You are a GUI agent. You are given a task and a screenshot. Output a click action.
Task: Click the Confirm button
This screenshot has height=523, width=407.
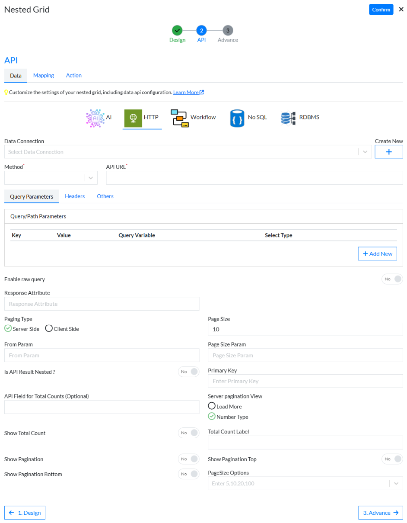click(x=381, y=10)
